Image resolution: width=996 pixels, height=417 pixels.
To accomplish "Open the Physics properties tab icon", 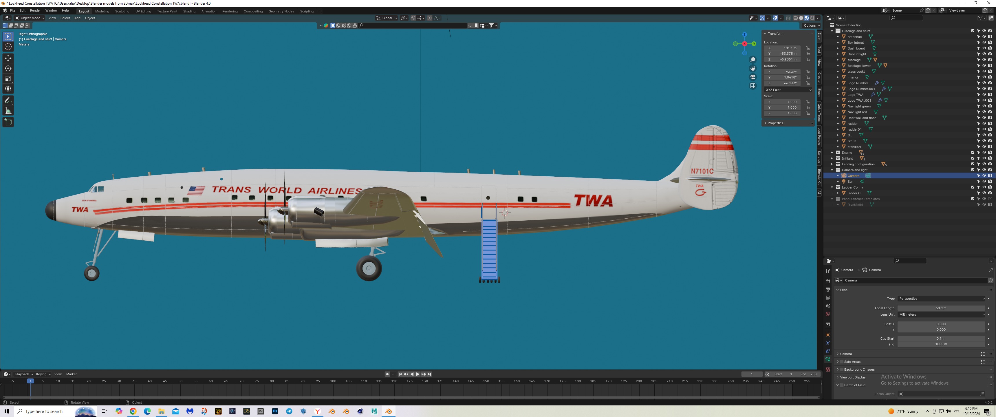I will coord(827,343).
